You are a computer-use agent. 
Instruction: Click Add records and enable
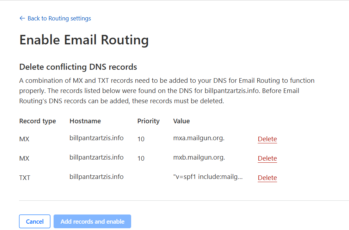point(92,222)
